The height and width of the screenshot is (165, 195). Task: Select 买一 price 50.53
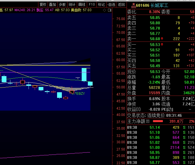click(155, 45)
